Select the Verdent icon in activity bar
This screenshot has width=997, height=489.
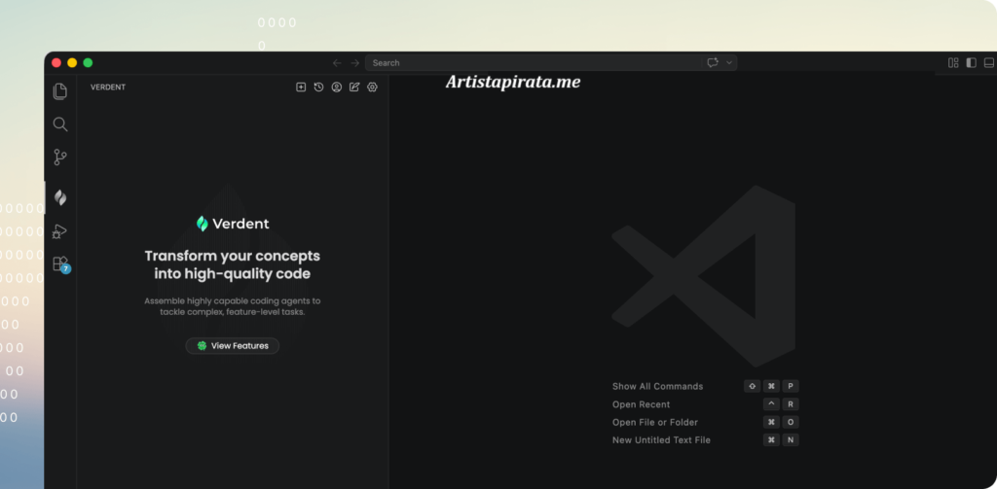(60, 197)
